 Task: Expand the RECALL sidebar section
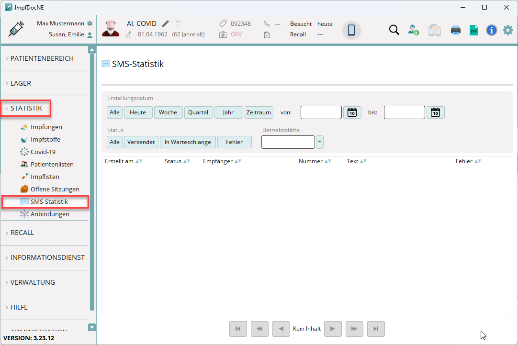click(x=22, y=233)
